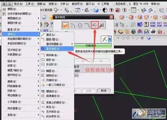Click the 命令查找器 command finder

(46, 10)
